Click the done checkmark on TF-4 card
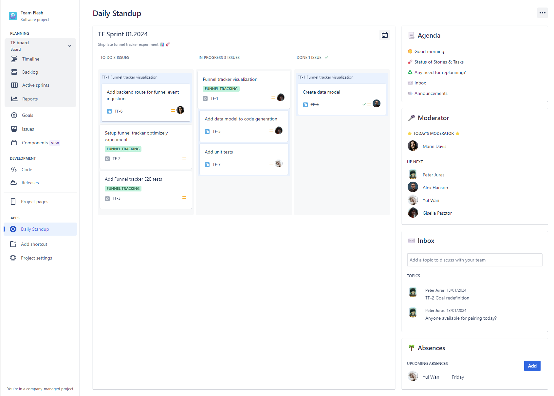 pyautogui.click(x=364, y=104)
